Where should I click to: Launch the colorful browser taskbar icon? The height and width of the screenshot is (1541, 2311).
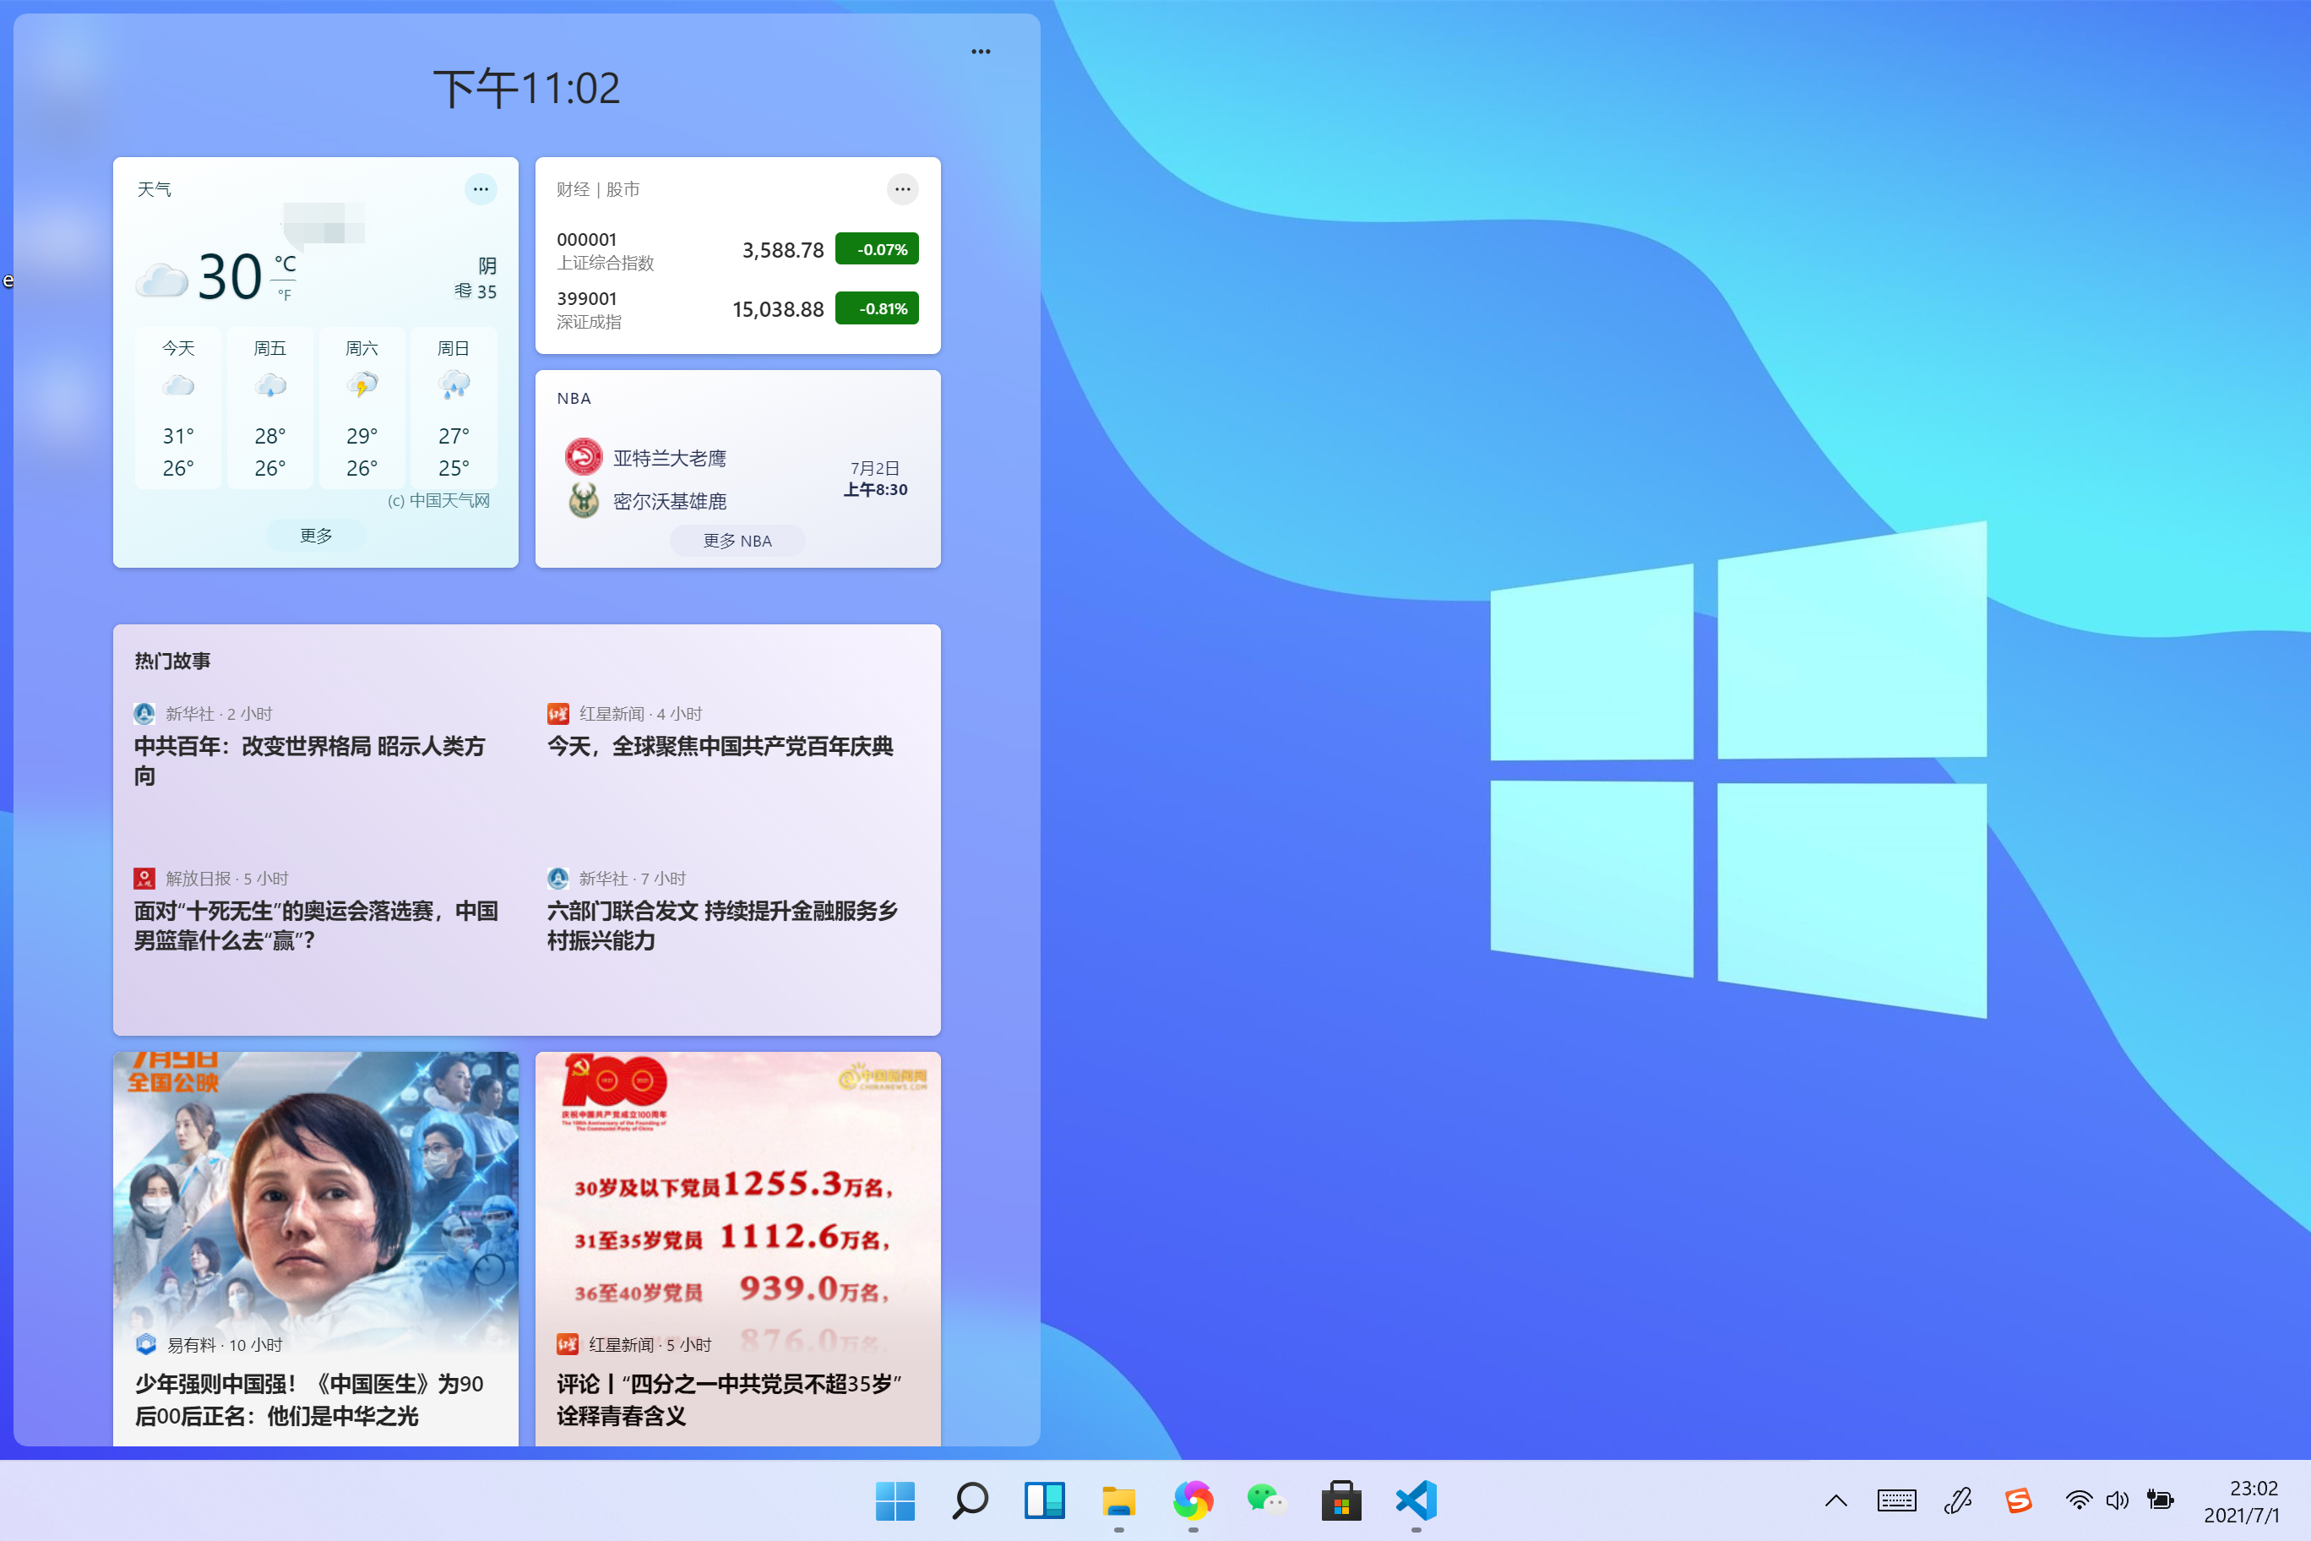(1193, 1500)
